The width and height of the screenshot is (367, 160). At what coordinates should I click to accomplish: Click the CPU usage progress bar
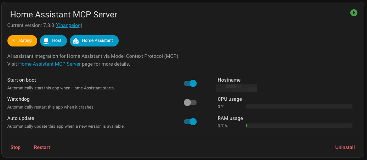[299, 106]
